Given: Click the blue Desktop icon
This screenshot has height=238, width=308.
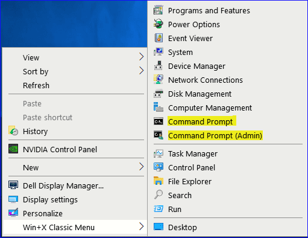Looking at the screenshot, I should pos(159,227).
